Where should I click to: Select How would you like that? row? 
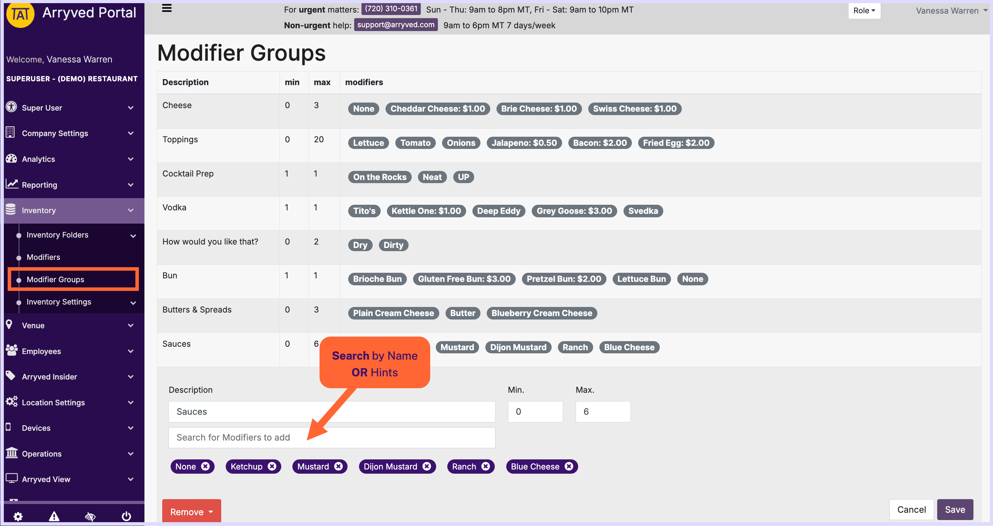569,247
